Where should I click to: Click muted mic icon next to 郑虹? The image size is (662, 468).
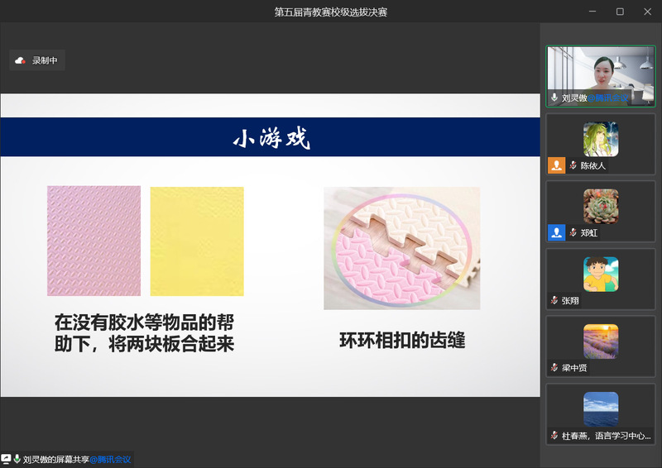tap(573, 233)
